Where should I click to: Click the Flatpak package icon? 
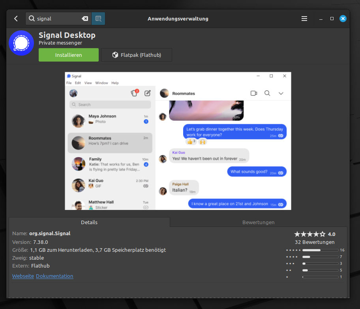(115, 55)
